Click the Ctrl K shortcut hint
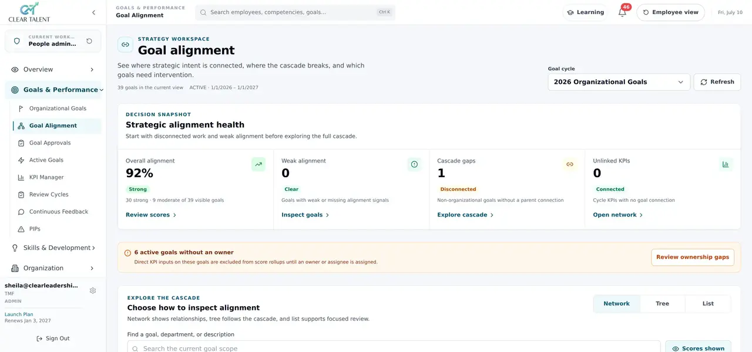This screenshot has width=752, height=352. click(x=384, y=12)
